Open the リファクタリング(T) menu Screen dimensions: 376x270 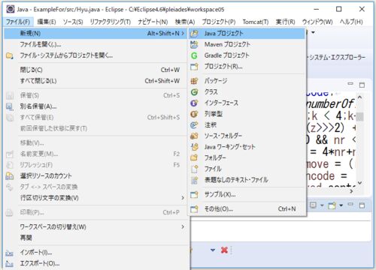point(111,22)
